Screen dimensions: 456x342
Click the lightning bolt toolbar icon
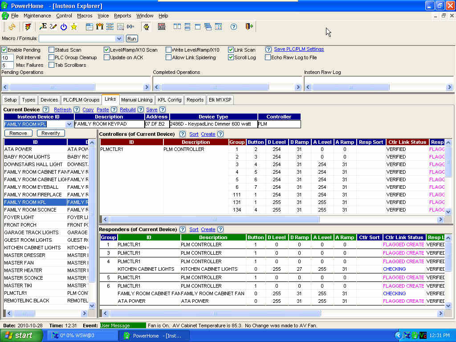click(28, 27)
